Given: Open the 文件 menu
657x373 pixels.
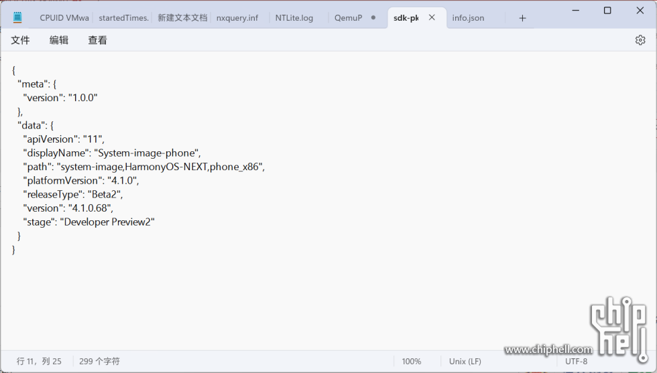Looking at the screenshot, I should (20, 40).
